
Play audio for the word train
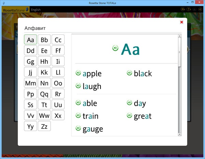tap(78, 115)
